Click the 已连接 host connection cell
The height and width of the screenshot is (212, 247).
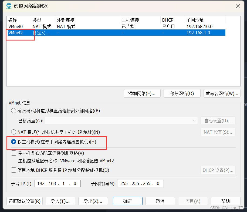[x=128, y=26]
